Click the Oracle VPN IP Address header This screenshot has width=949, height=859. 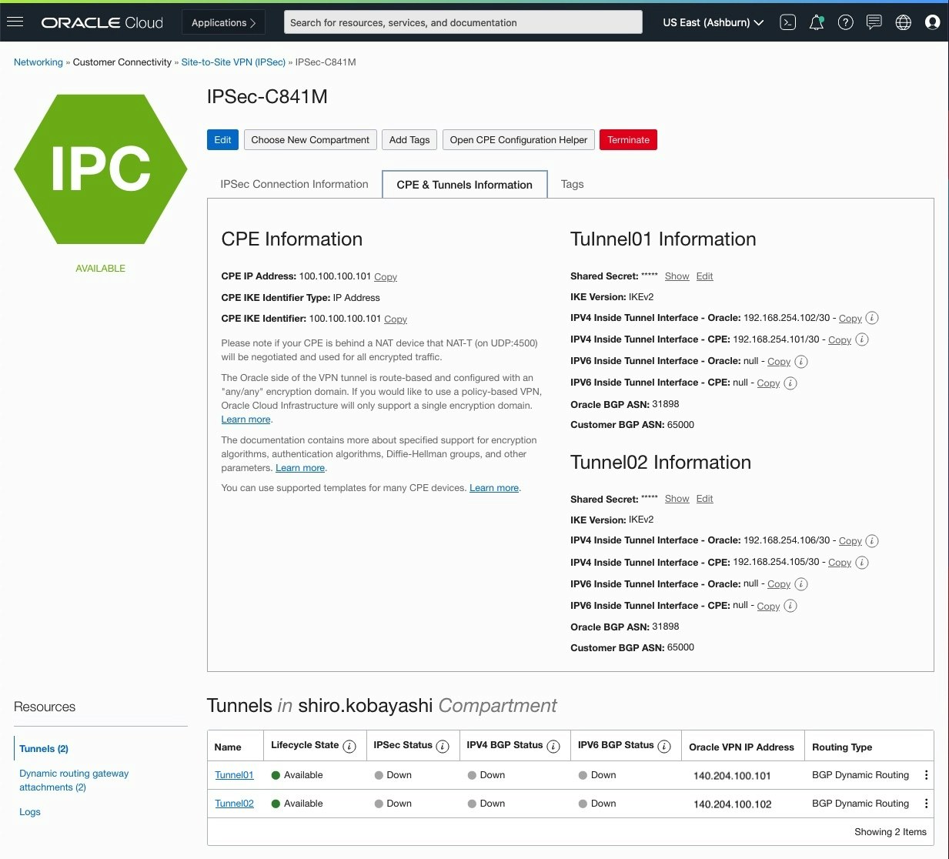coord(741,747)
